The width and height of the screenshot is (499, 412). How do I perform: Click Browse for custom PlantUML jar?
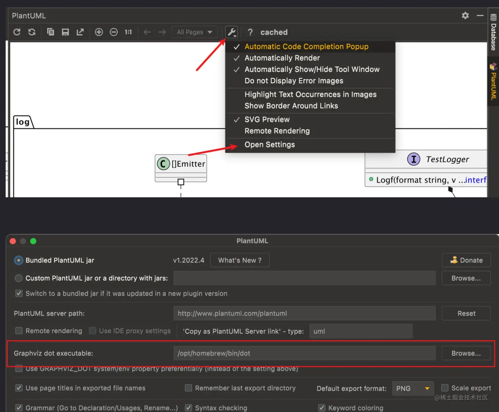coord(466,278)
